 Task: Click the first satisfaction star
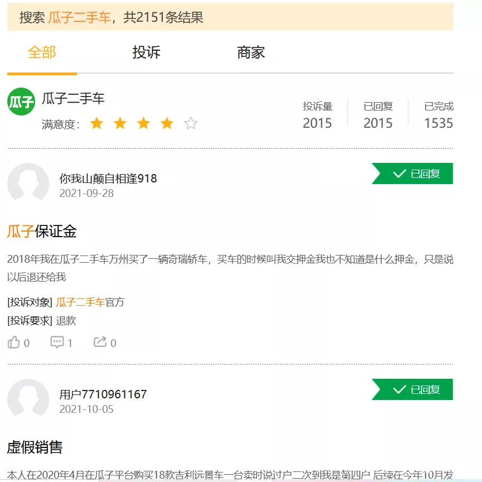[x=97, y=123]
